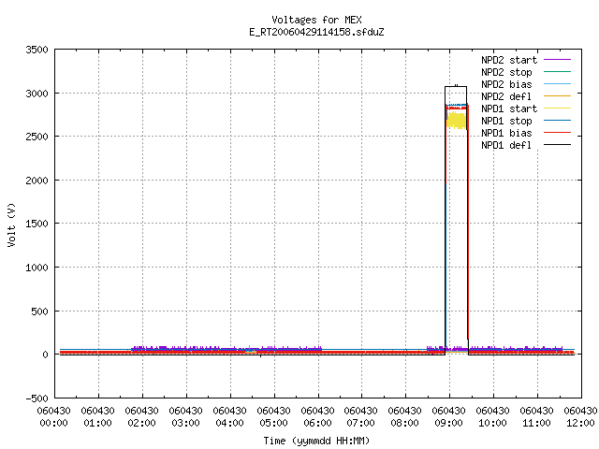599x449 pixels.
Task: Click the 3000 y-axis tick value
Action: point(37,94)
